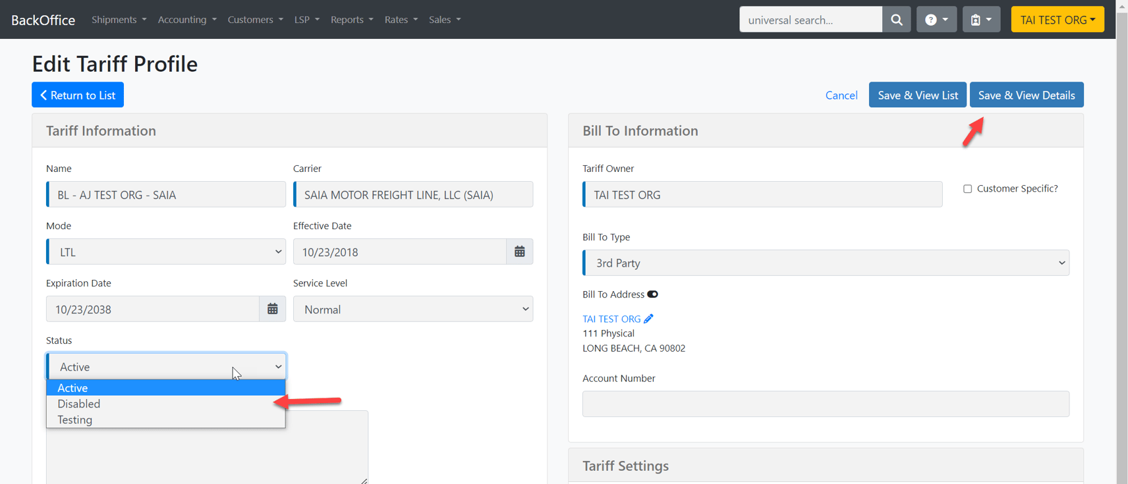This screenshot has width=1128, height=484.
Task: Expand the Bill To Type dropdown
Action: (825, 263)
